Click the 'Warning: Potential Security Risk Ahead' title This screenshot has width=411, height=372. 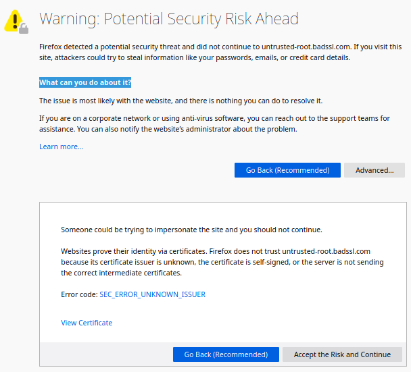click(169, 19)
